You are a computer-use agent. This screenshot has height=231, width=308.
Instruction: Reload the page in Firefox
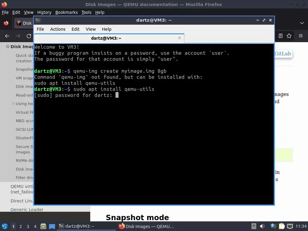pyautogui.click(x=29, y=36)
